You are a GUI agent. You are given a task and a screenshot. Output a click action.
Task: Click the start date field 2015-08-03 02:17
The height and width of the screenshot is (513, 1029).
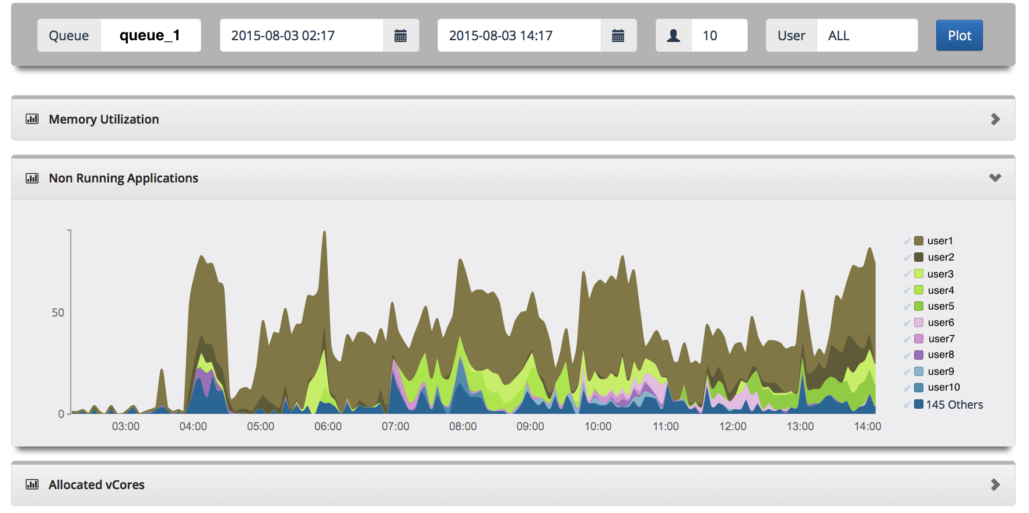coord(302,36)
